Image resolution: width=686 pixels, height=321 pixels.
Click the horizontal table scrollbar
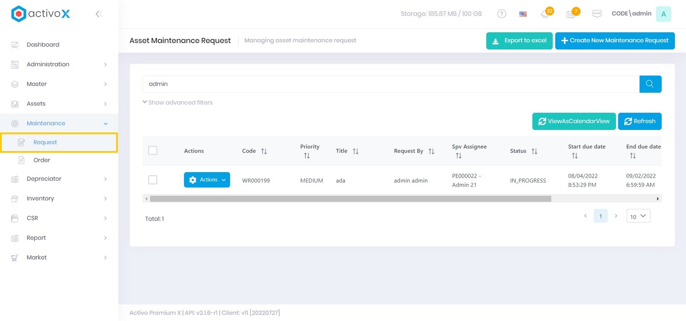pos(350,199)
